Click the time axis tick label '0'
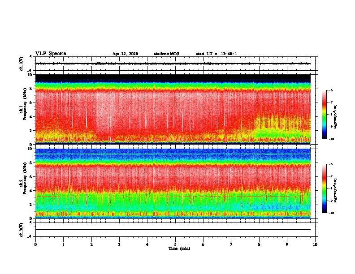The width and height of the screenshot is (355, 274). click(x=35, y=244)
